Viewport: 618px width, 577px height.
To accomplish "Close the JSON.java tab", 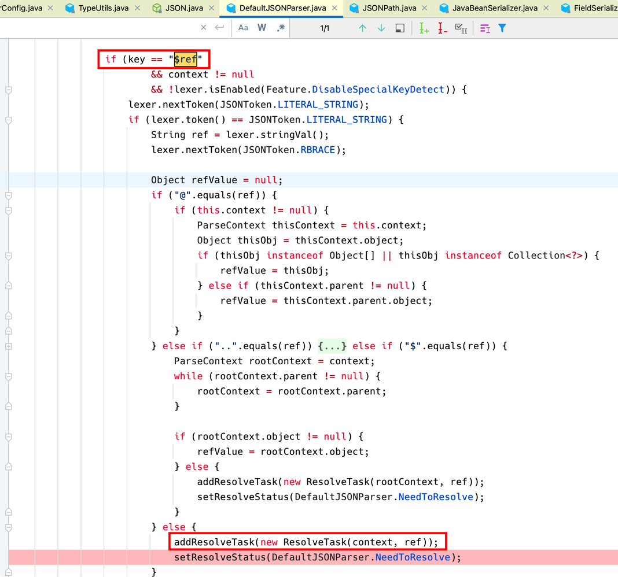I will [x=212, y=8].
